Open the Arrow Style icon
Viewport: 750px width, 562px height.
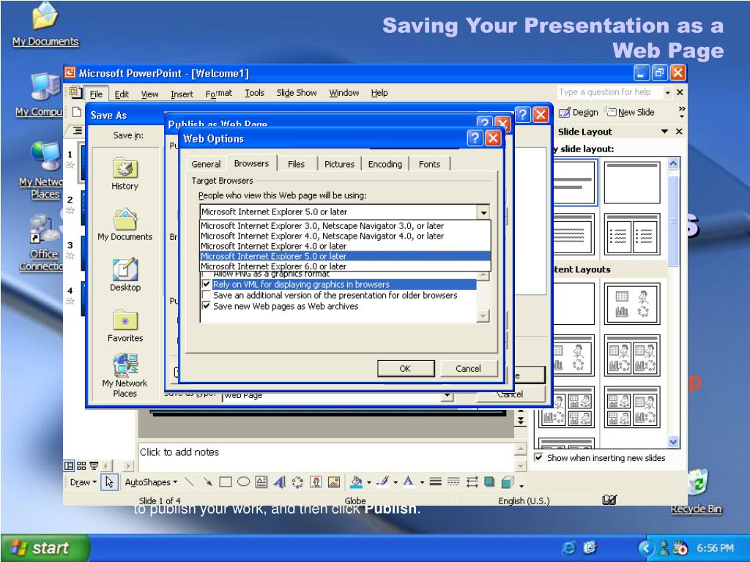[x=472, y=482]
